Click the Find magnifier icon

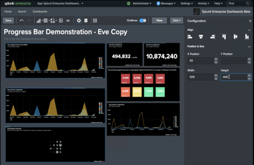tap(247, 3)
